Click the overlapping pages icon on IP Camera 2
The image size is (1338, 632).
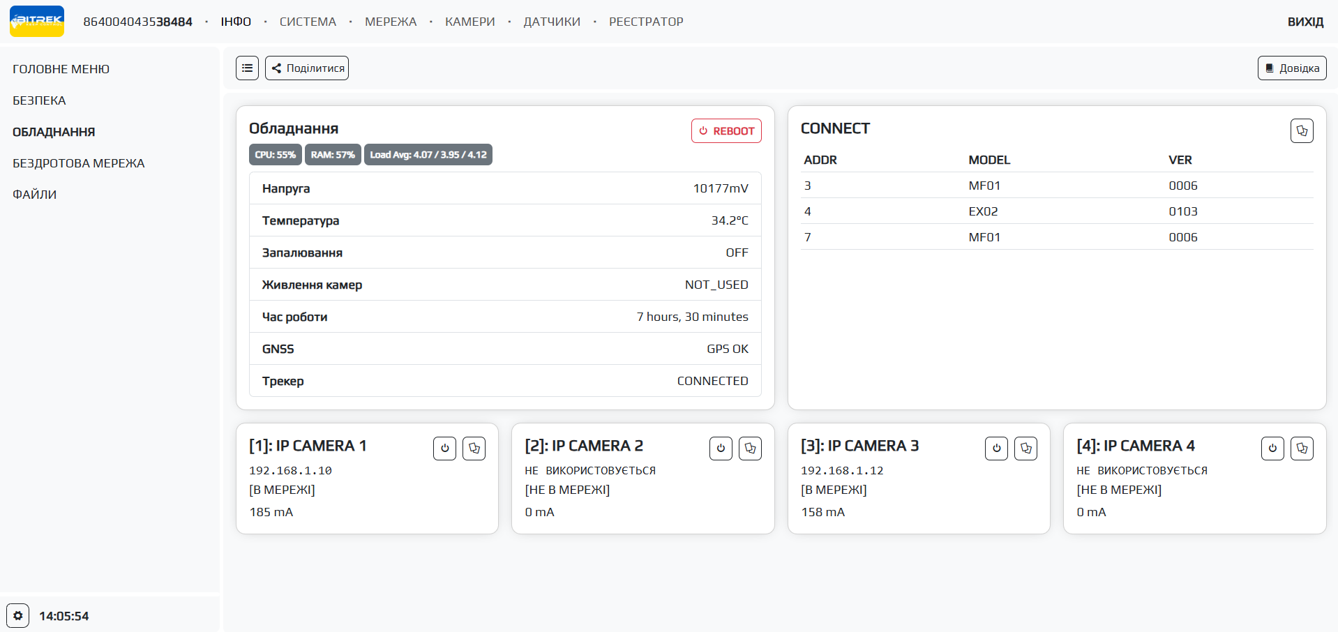(x=750, y=449)
